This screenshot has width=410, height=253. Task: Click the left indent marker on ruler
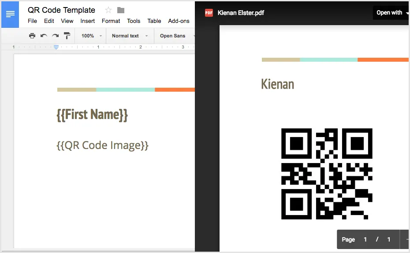[56, 47]
